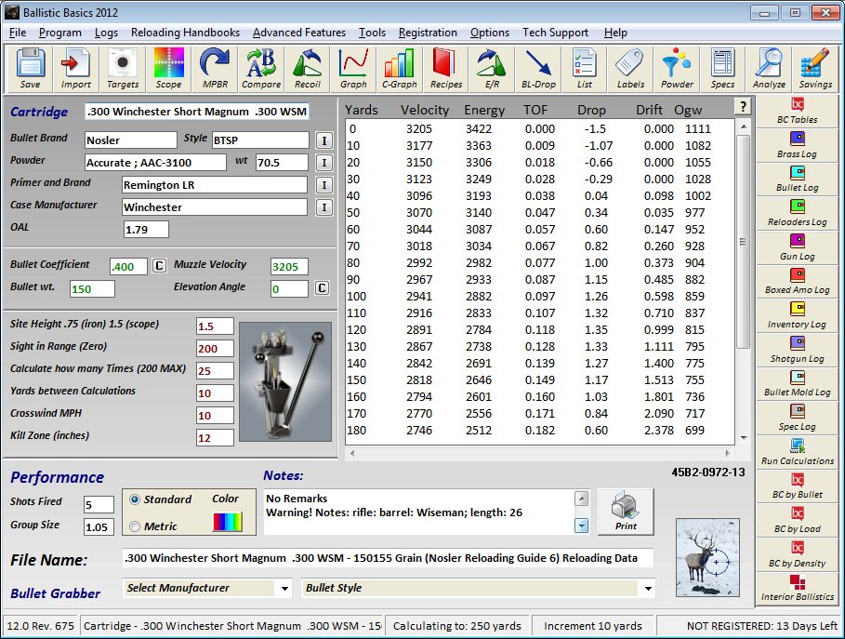Open the Targets tool
The width and height of the screenshot is (845, 639).
pyautogui.click(x=123, y=69)
